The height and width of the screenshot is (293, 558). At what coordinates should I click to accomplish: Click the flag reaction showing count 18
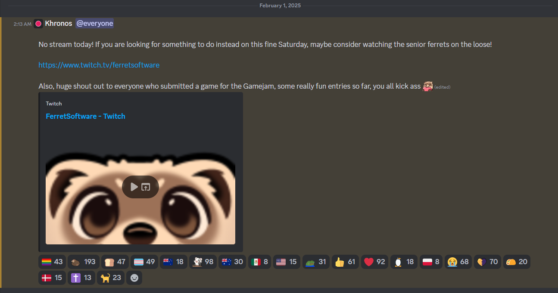(174, 262)
